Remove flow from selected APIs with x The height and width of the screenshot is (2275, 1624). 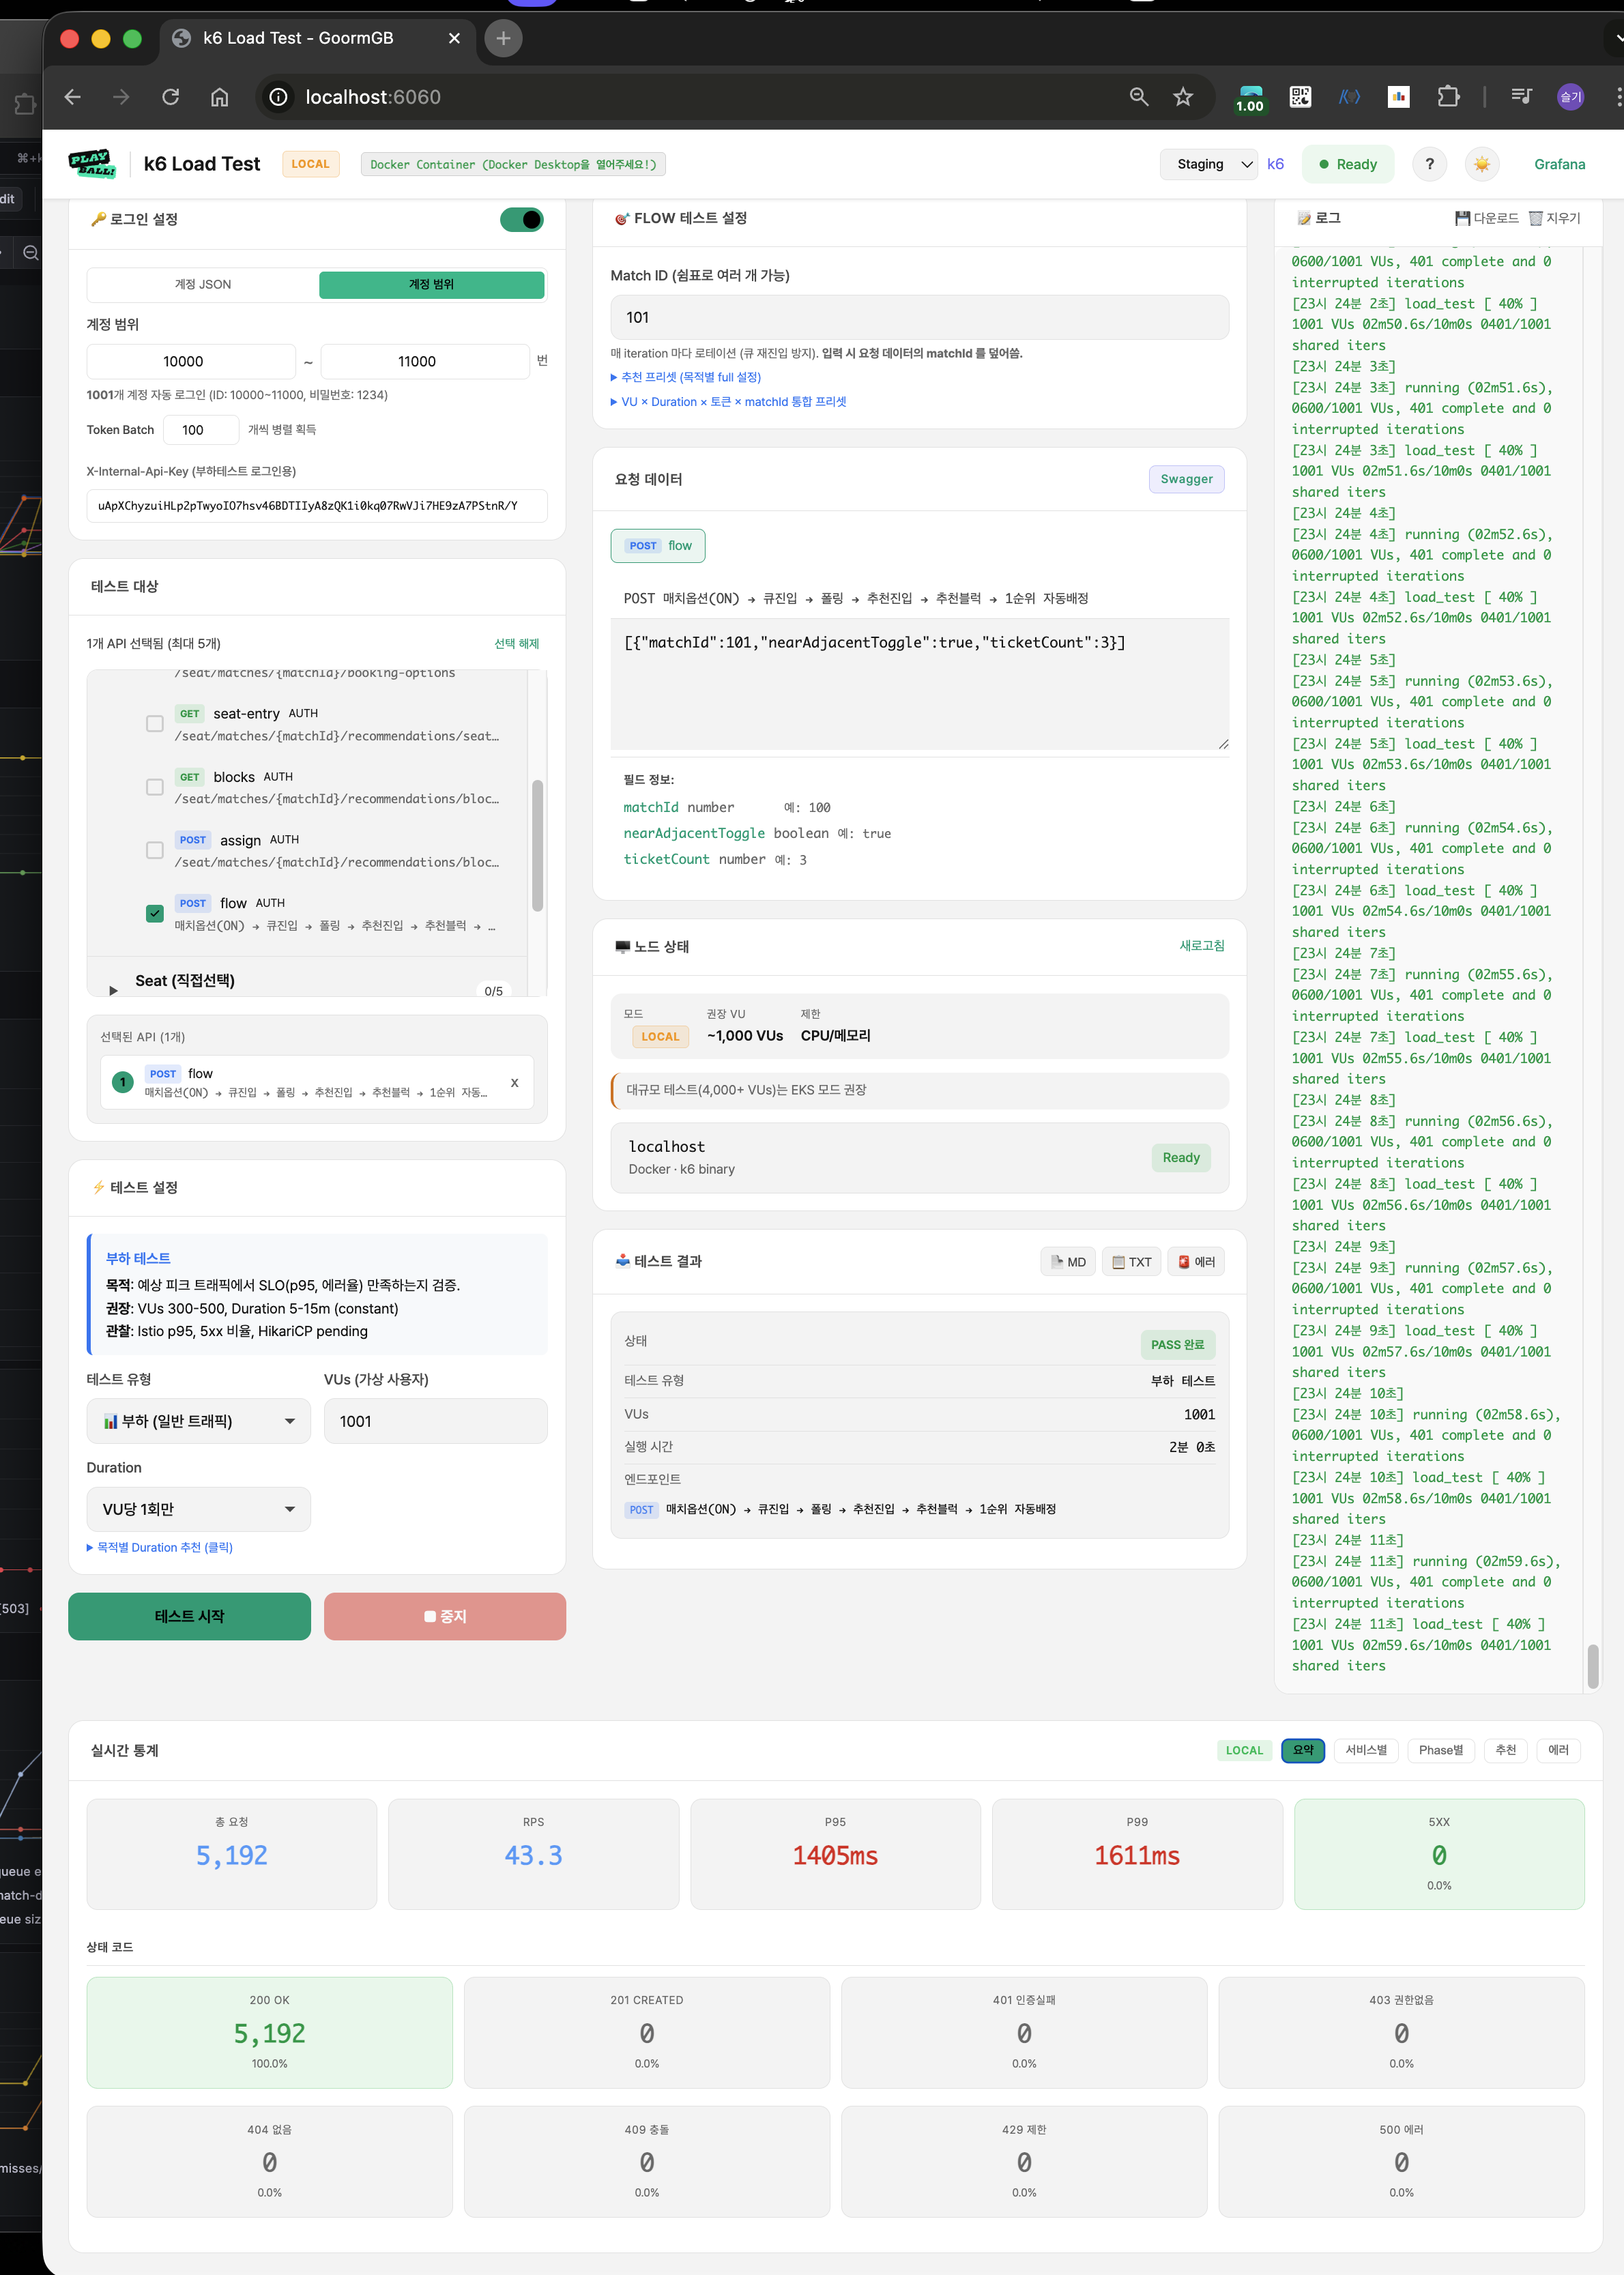tap(514, 1082)
